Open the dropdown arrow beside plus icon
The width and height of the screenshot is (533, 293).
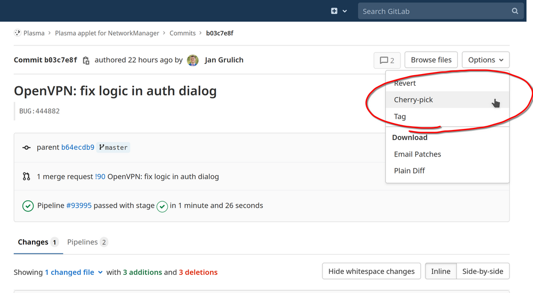coord(345,11)
